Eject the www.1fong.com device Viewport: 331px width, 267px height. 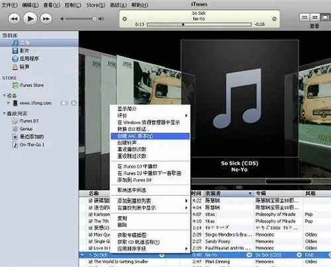[x=73, y=103]
